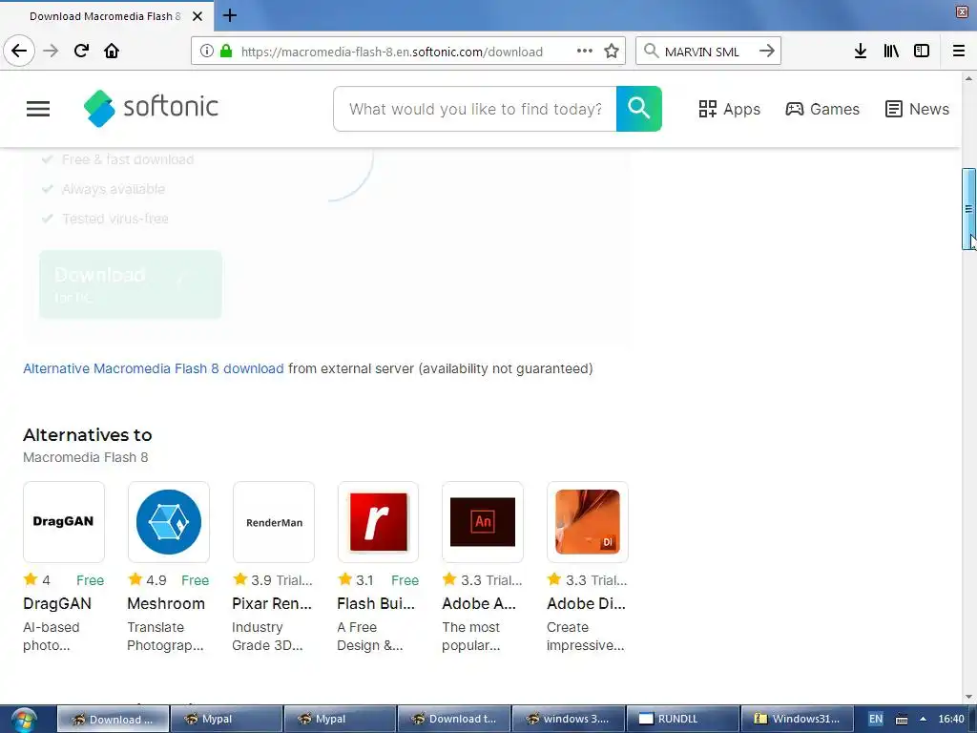
Task: Open the Meshroom title link
Action: pos(166,603)
